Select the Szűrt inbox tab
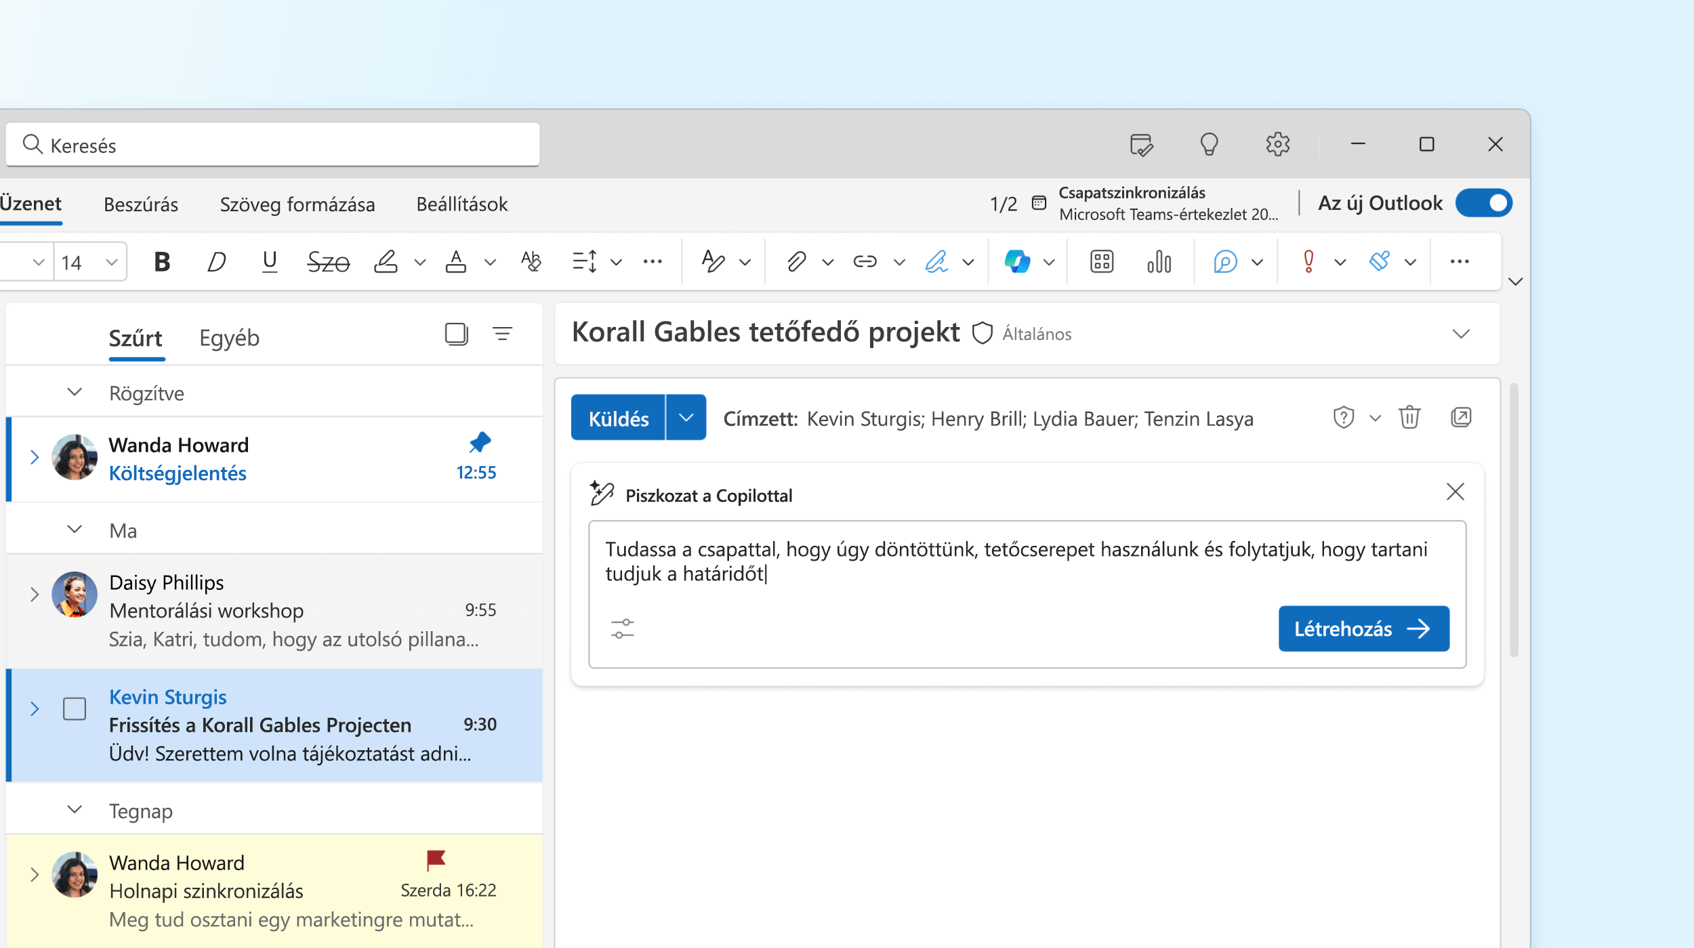Screen dimensions: 1694x948 click(x=136, y=338)
